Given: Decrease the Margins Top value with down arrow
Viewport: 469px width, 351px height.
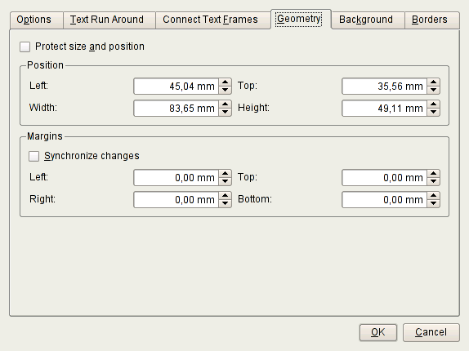Looking at the screenshot, I should 433,182.
